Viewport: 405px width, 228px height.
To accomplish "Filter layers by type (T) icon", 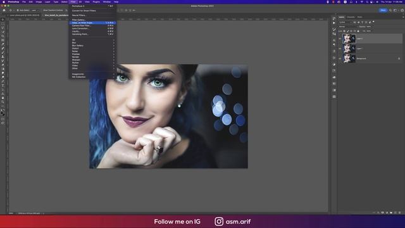I will [x=362, y=23].
